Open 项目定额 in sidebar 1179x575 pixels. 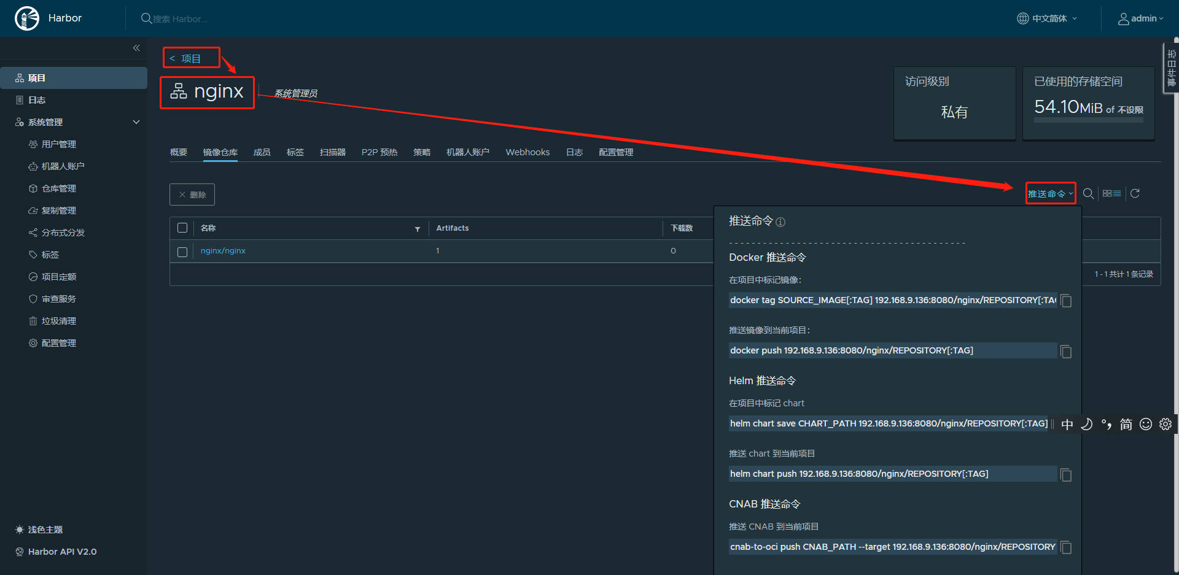pos(59,277)
